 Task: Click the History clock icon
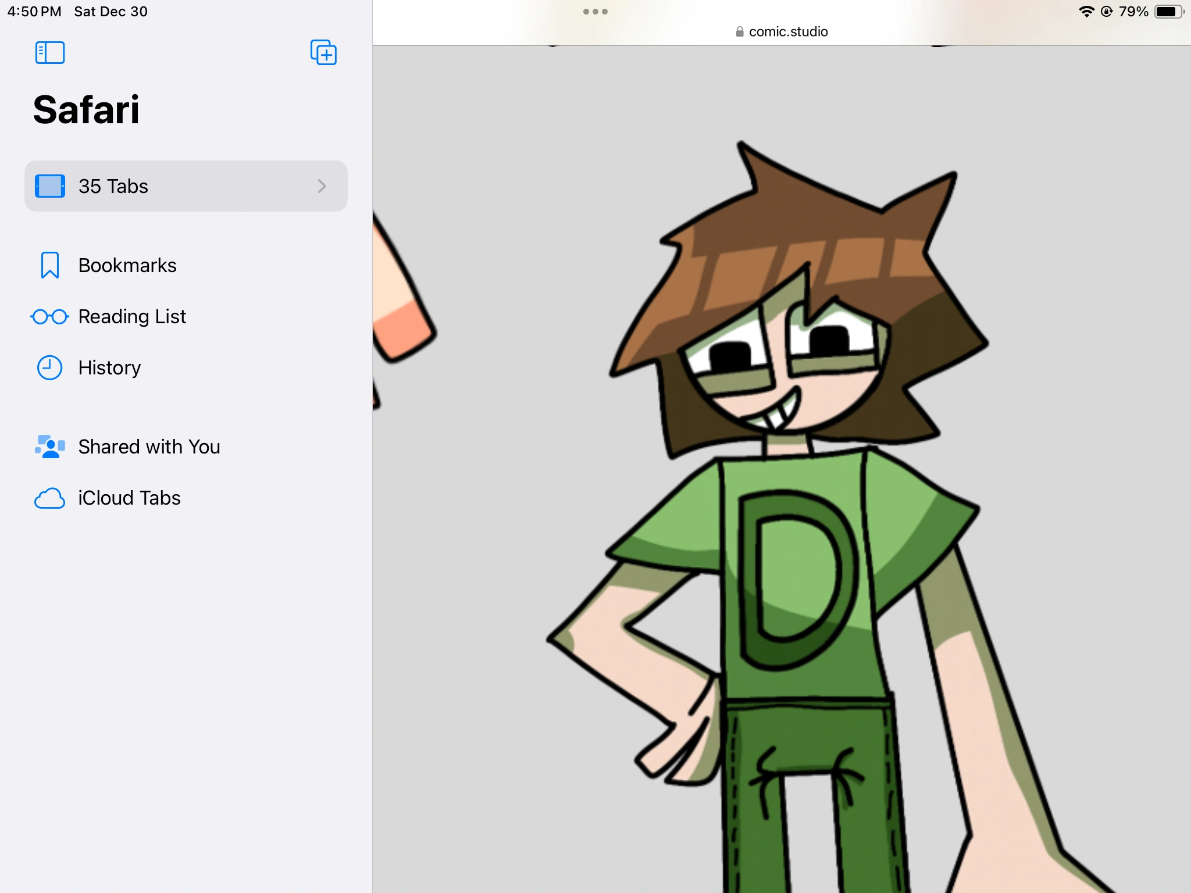50,367
